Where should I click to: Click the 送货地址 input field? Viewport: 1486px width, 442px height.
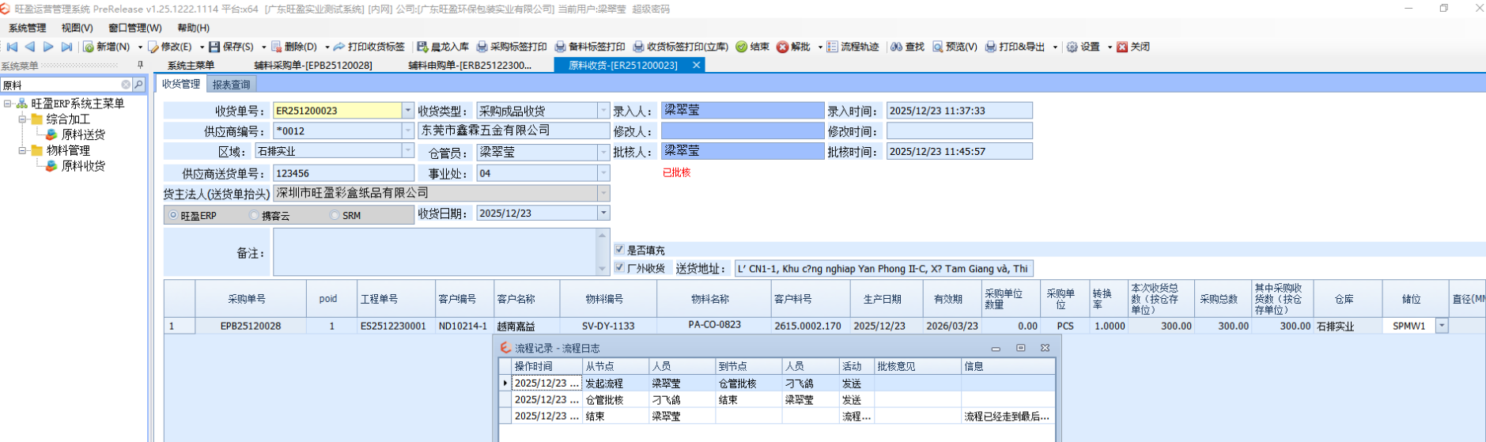pyautogui.click(x=883, y=268)
